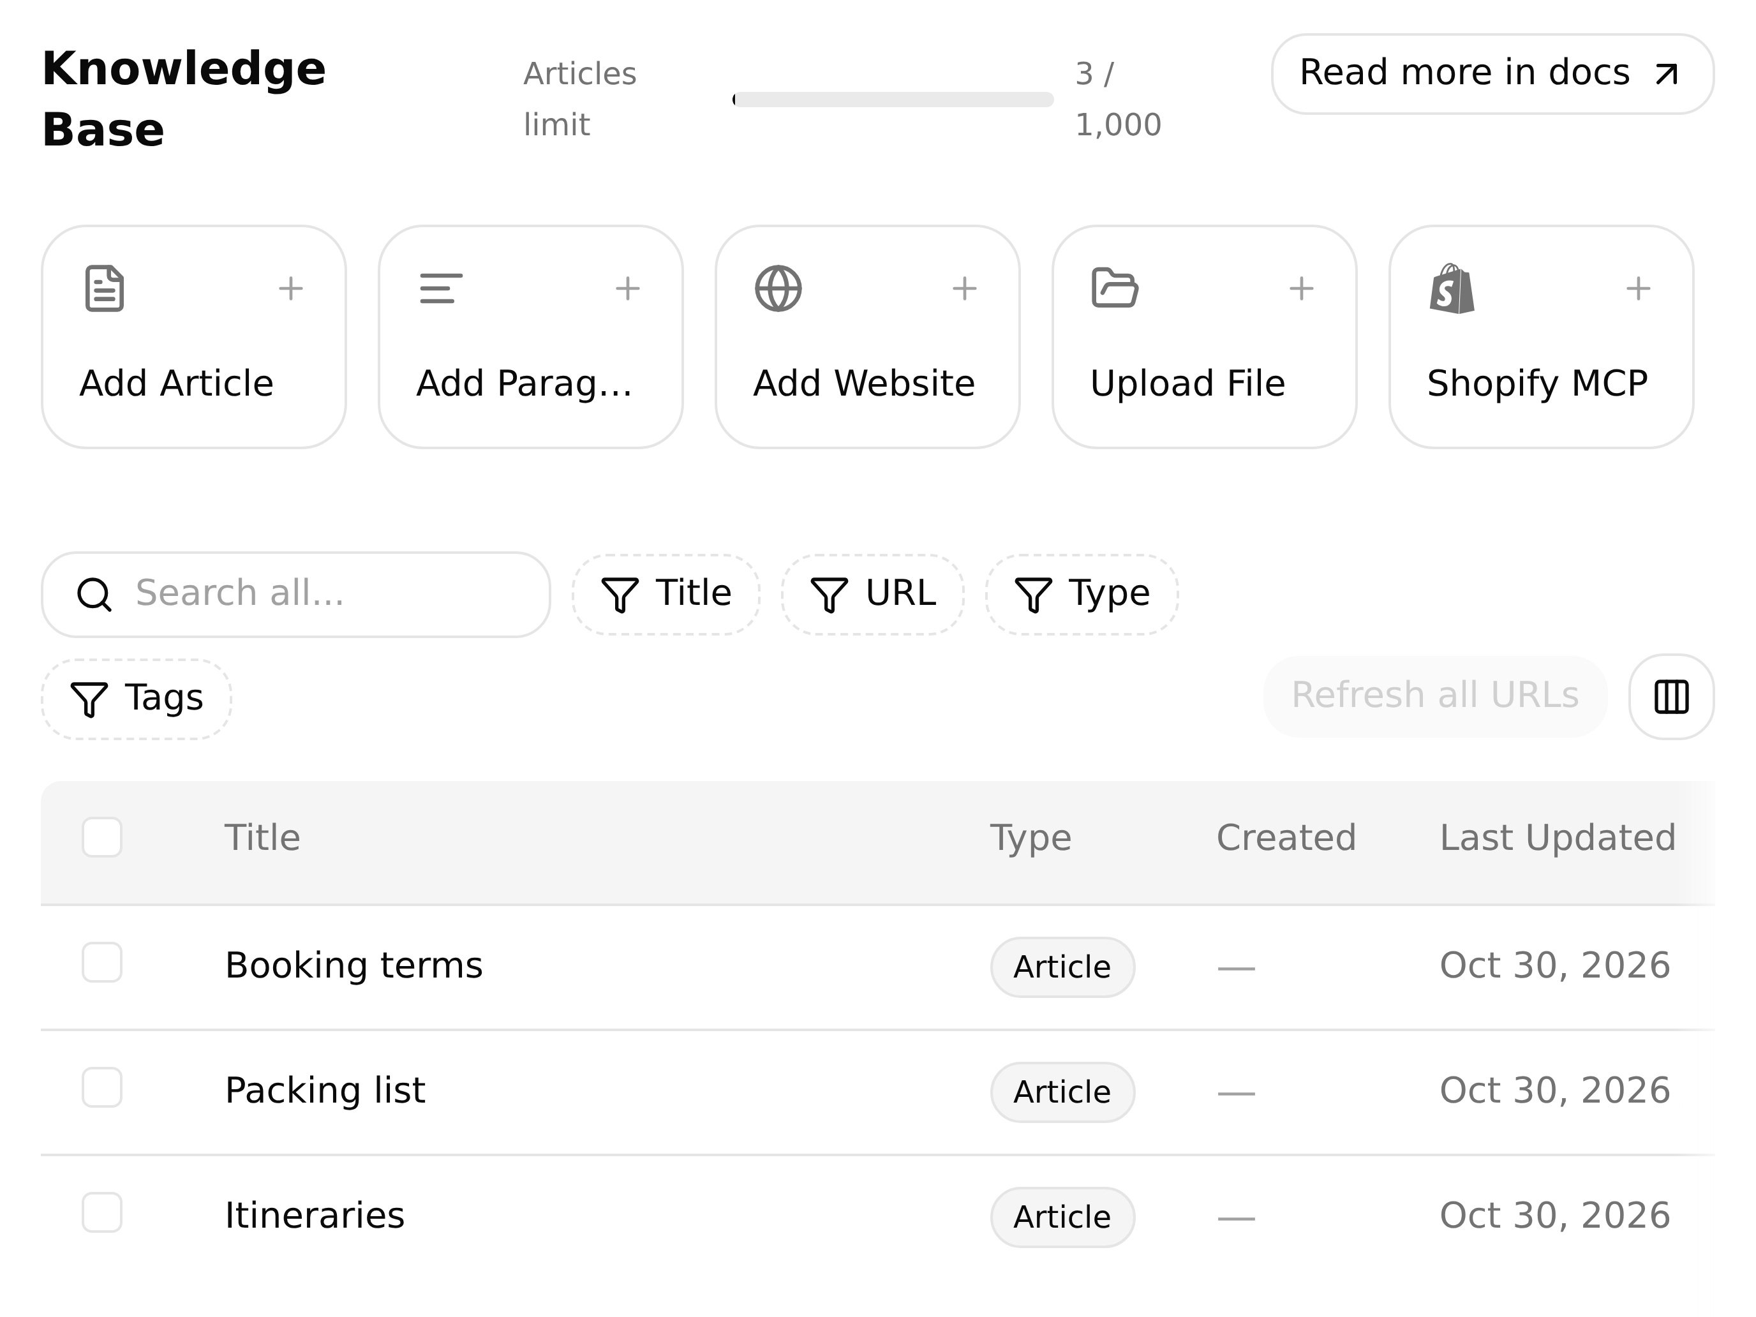Image resolution: width=1756 pixels, height=1317 pixels.
Task: Check the Booking terms row checkbox
Action: tap(101, 962)
